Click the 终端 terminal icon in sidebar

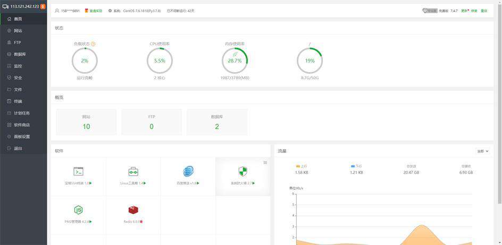[9, 102]
